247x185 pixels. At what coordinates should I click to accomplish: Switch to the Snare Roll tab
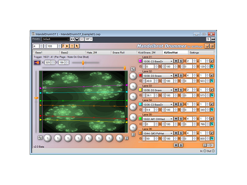(124, 53)
